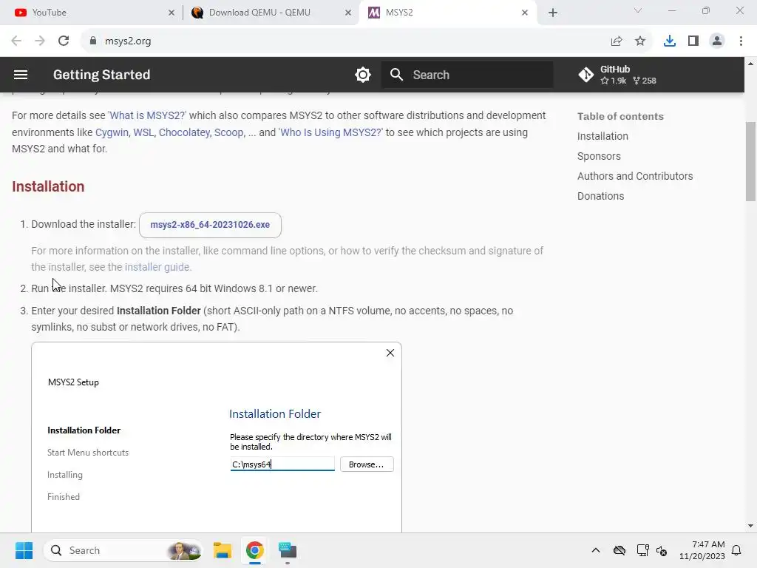The height and width of the screenshot is (568, 757).
Task: Click the muted volume tray icon
Action: click(x=662, y=550)
